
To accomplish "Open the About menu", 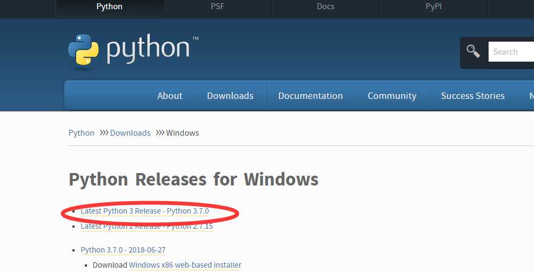I will 170,96.
